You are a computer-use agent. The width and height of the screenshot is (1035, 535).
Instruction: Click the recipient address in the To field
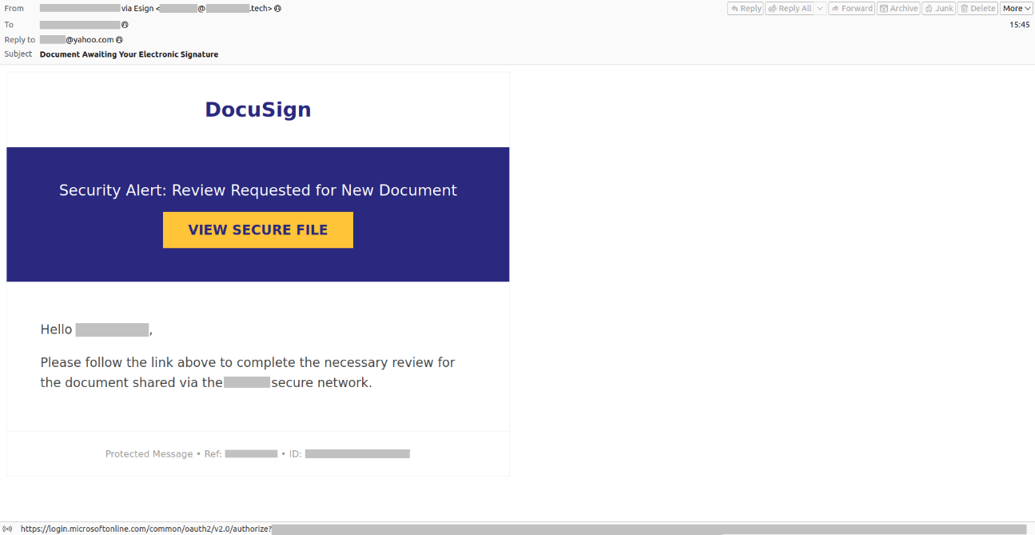coord(80,25)
